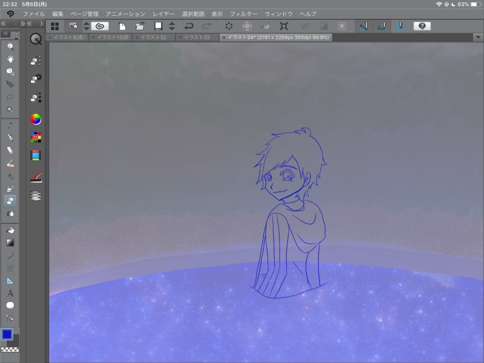Select the Move layer tool
This screenshot has width=484, height=363.
click(x=10, y=84)
